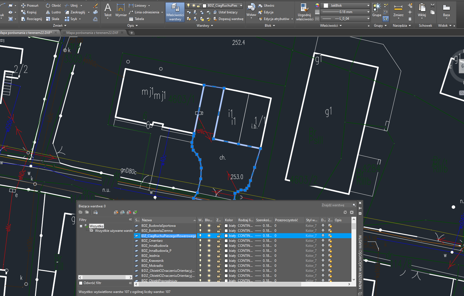The width and height of the screenshot is (464, 296).
Task: Collapse the Wszystko filter tree node
Action: pyautogui.click(x=81, y=226)
